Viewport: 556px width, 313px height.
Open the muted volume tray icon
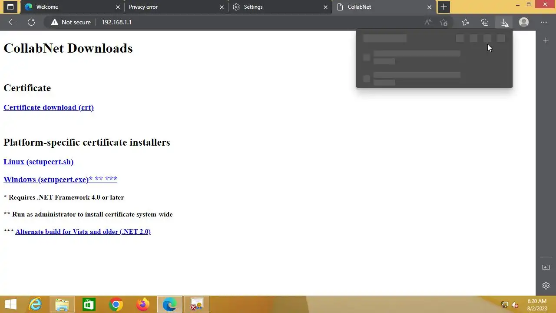coord(515,305)
